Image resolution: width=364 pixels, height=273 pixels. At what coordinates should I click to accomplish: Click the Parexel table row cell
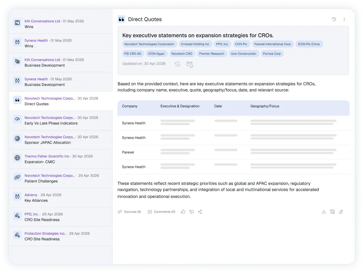(128, 152)
